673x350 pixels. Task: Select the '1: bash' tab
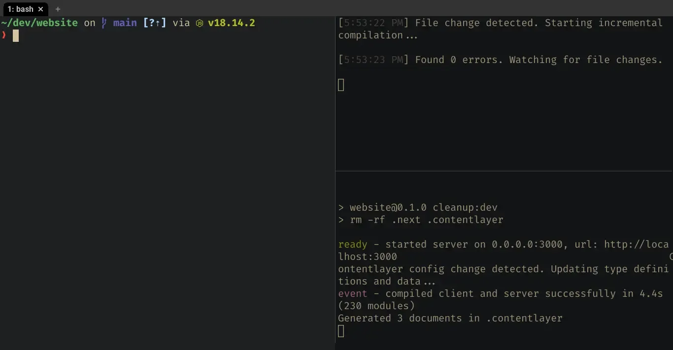21,9
